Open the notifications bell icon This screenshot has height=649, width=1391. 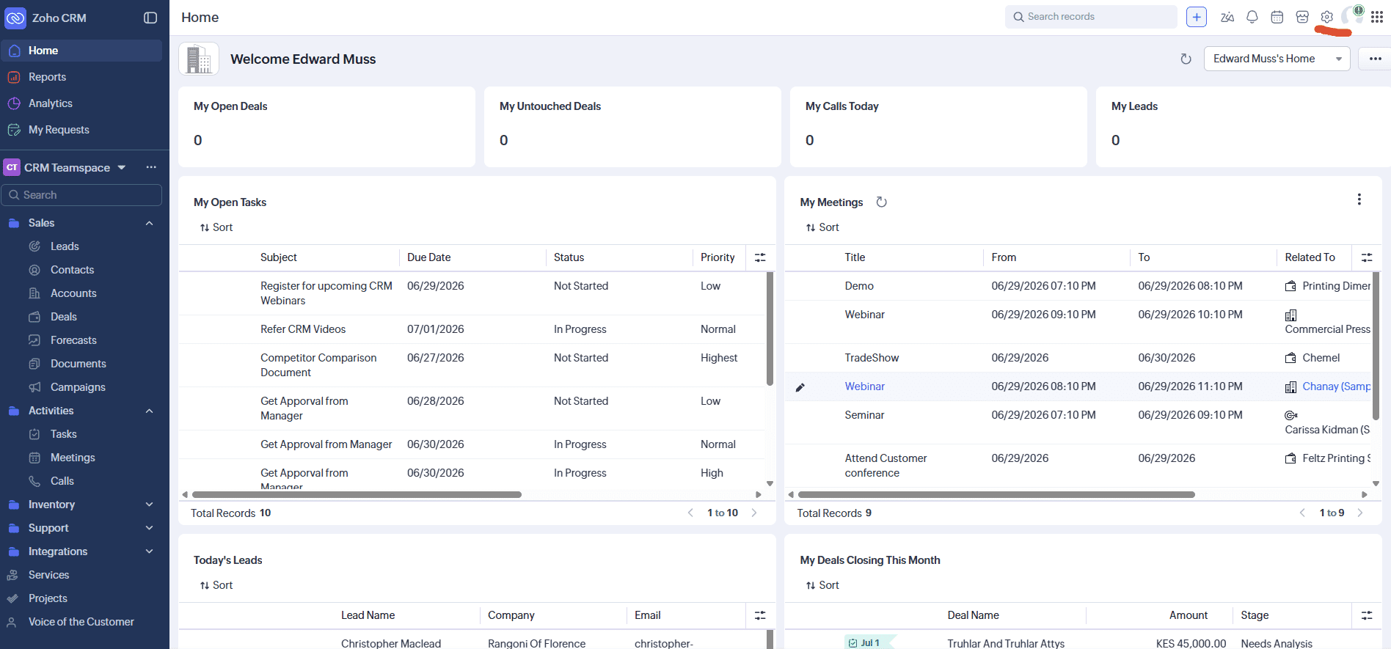(1252, 17)
